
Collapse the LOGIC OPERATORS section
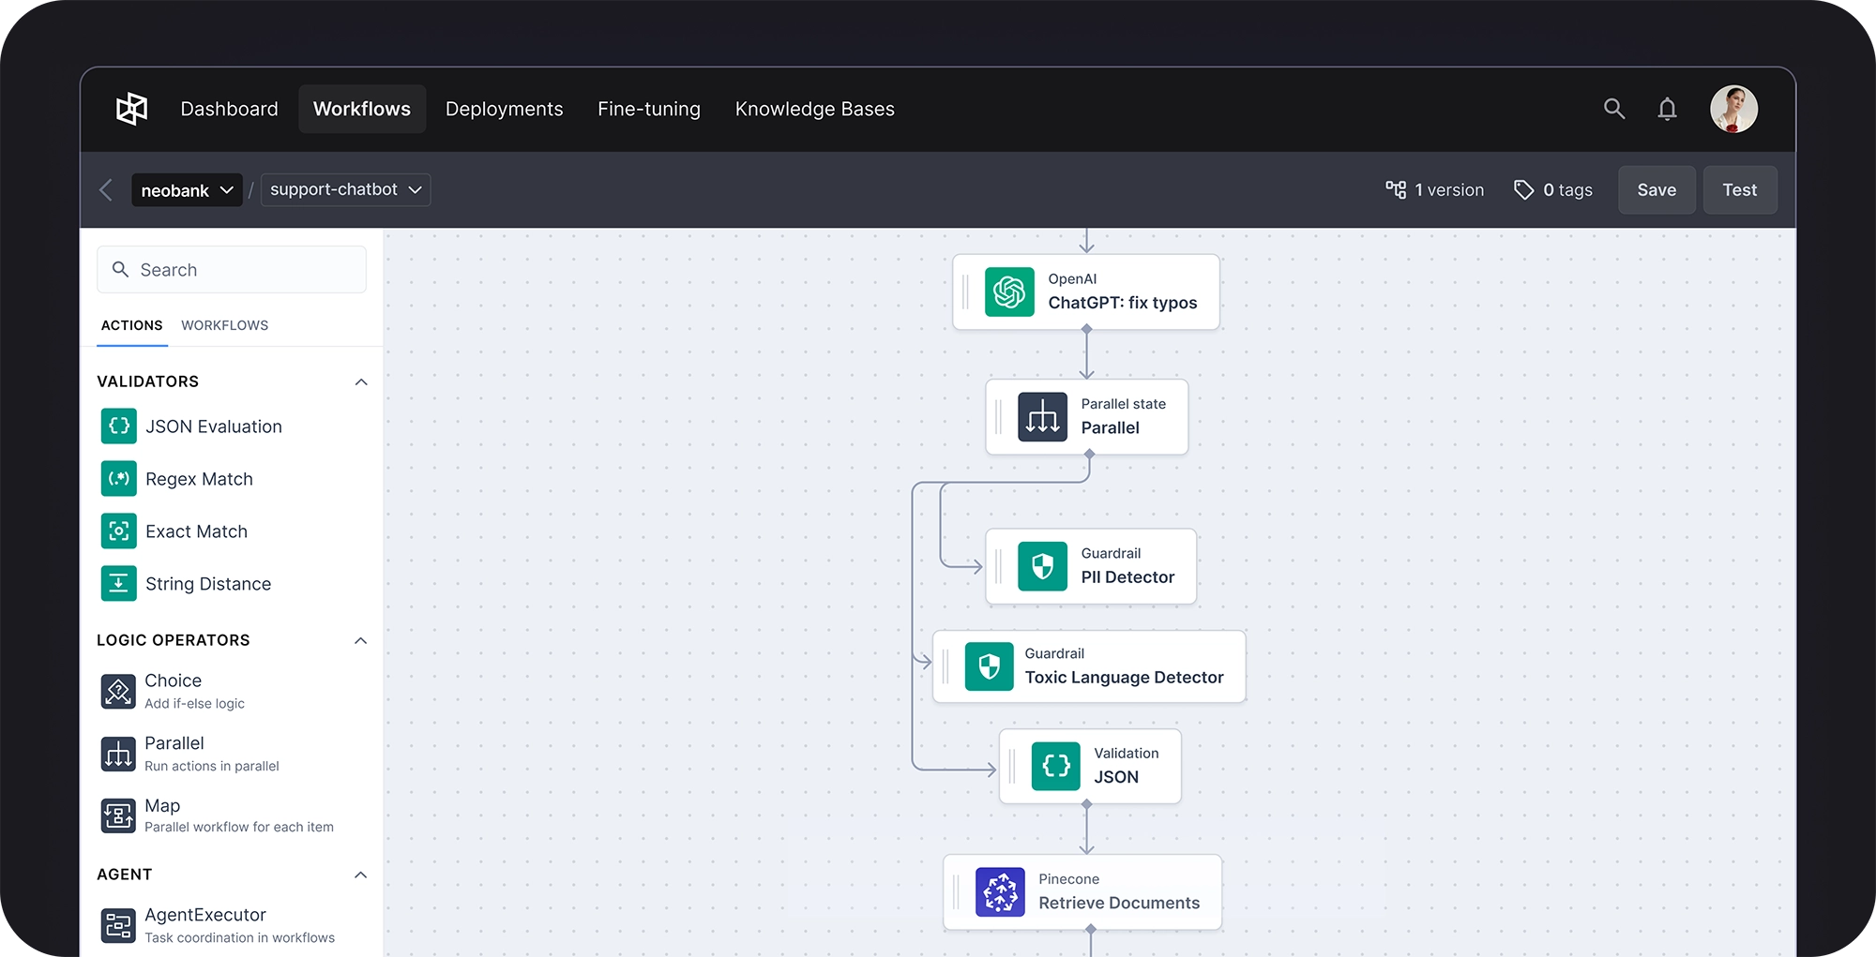[x=361, y=640]
